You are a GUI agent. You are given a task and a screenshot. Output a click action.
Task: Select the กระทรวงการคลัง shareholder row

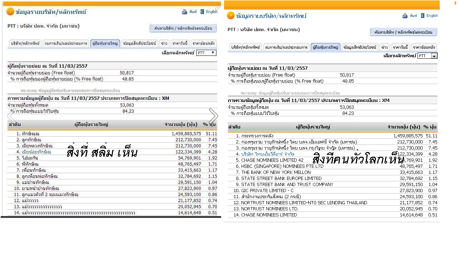tap(333, 136)
